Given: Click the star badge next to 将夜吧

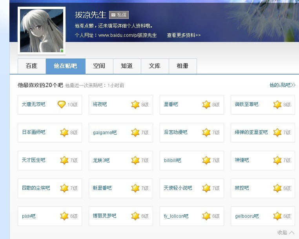Looking at the screenshot, I should tap(135, 104).
